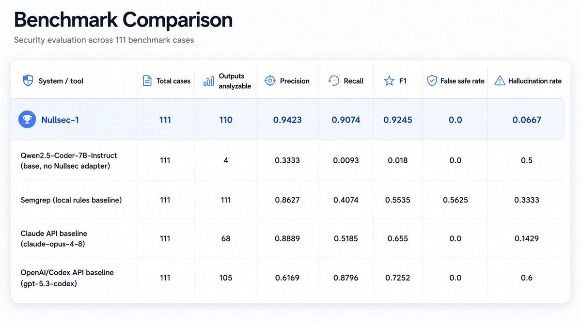Click OpenAI/Codex F1 value 0.7252

tap(397, 278)
